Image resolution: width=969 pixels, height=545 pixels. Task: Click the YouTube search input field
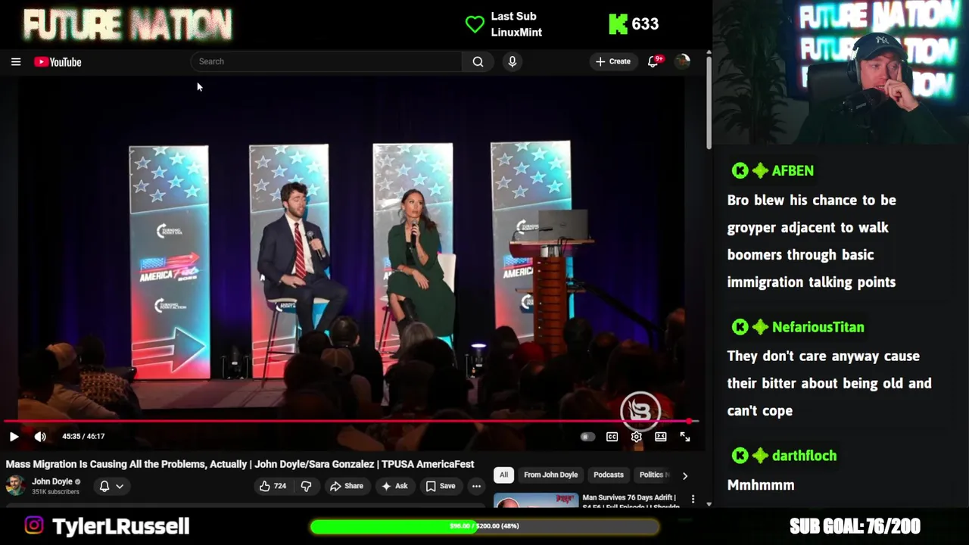[x=326, y=61]
